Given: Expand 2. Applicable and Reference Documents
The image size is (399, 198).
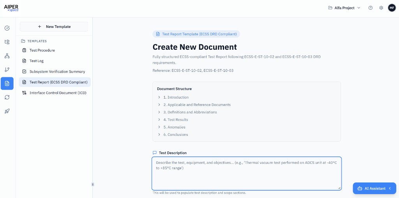Looking at the screenshot, I should pos(194,105).
